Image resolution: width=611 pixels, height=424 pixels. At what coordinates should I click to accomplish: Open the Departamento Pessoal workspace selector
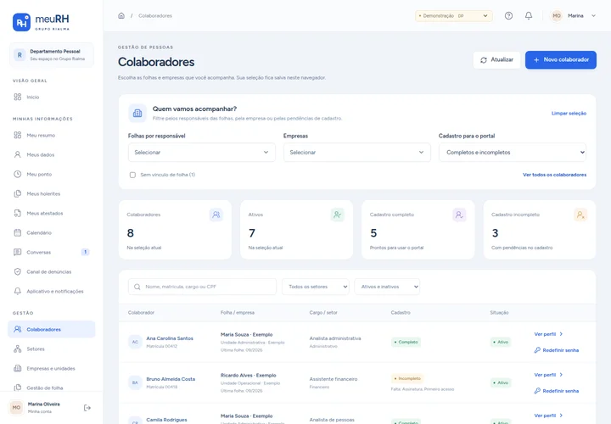coord(52,55)
